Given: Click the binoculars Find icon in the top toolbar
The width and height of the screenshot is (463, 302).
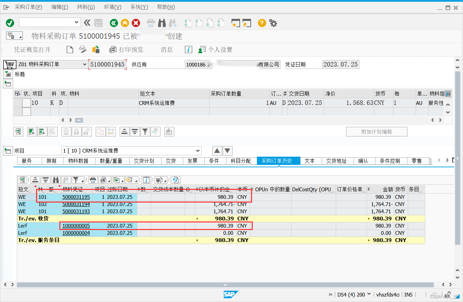Looking at the screenshot, I should coord(162,23).
